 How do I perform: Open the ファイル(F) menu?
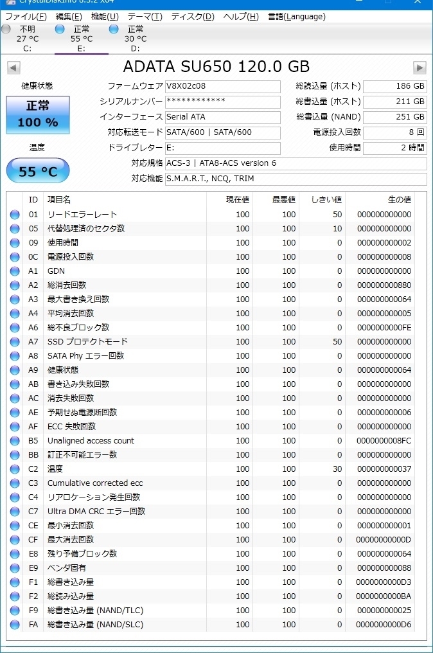(x=26, y=17)
